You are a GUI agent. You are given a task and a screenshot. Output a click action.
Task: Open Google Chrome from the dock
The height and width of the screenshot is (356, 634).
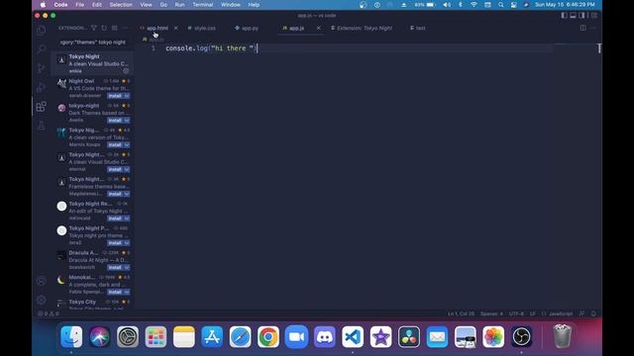(268, 336)
